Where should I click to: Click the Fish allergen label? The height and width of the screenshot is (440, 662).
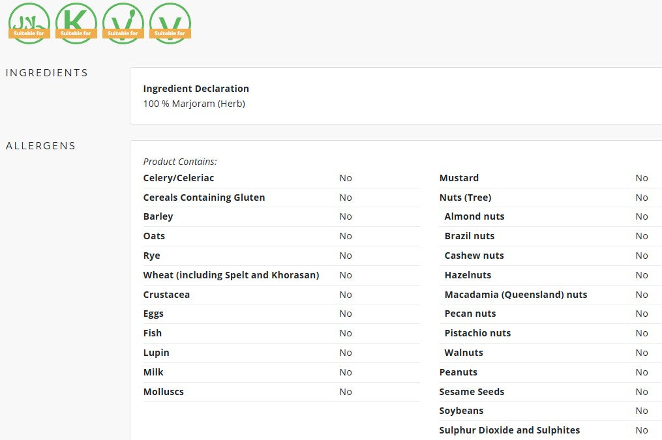pyautogui.click(x=153, y=333)
